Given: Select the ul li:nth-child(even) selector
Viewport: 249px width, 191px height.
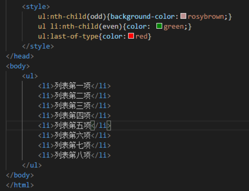Looking at the screenshot, I should point(80,26).
